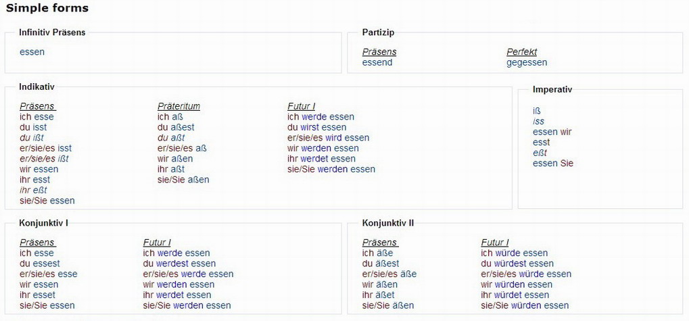Click the 'Simple forms' page heading

(x=47, y=8)
